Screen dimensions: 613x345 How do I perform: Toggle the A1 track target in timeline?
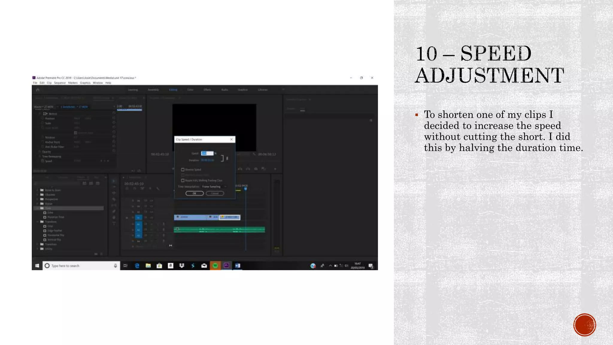(x=139, y=224)
